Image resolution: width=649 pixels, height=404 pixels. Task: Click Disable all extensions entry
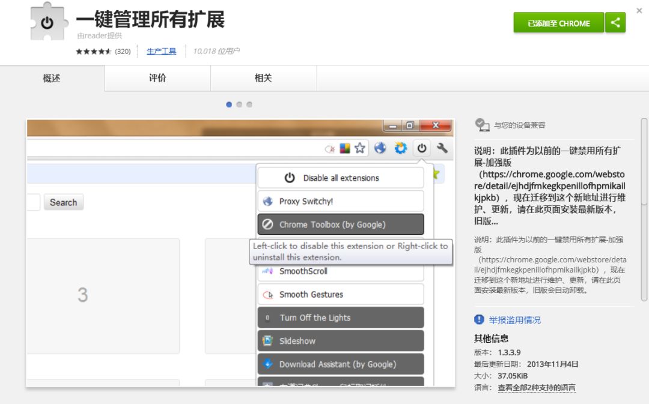(341, 178)
